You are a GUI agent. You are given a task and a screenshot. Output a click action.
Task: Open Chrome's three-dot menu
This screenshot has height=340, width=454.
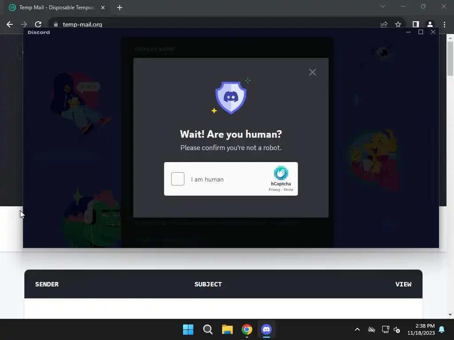pyautogui.click(x=444, y=25)
